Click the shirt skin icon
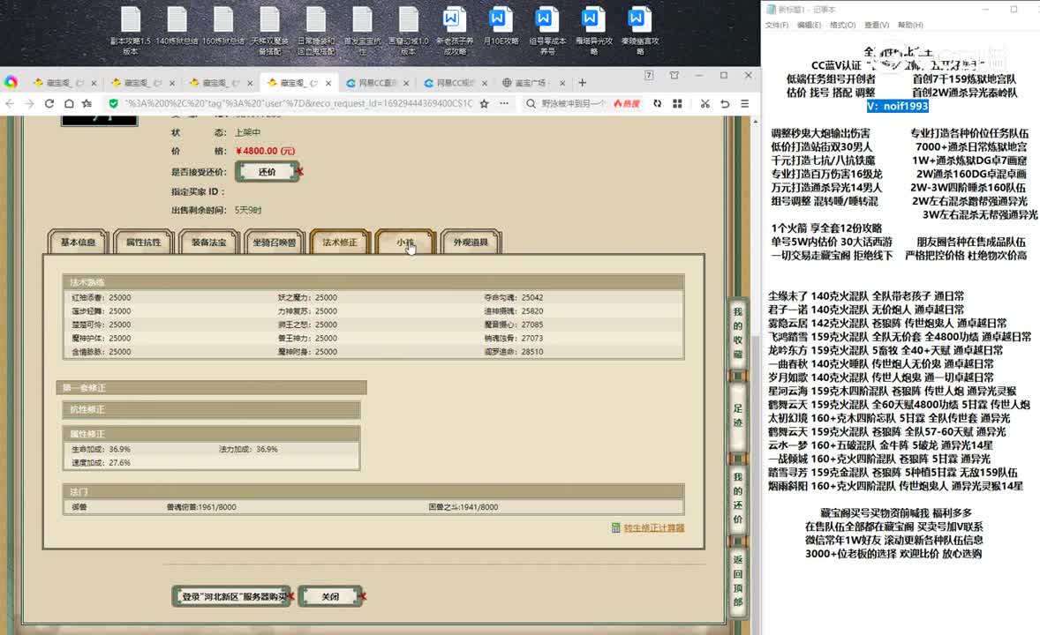 (x=674, y=76)
